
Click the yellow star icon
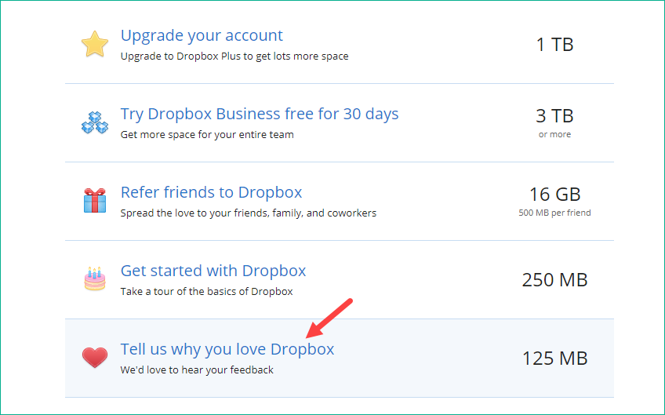coord(95,44)
